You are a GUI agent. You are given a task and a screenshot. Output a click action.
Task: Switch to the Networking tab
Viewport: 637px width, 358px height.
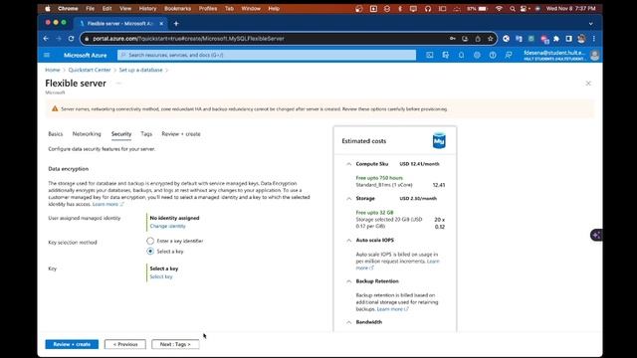pyautogui.click(x=87, y=134)
